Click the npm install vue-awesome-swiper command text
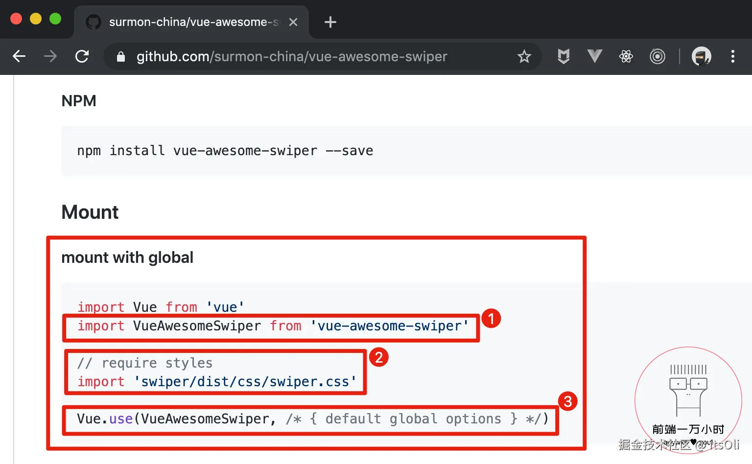 (x=225, y=151)
